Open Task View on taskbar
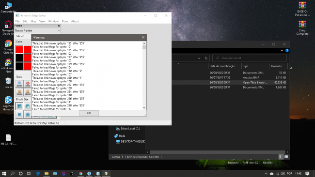Screen dimensions: 315x177 coord(29,174)
